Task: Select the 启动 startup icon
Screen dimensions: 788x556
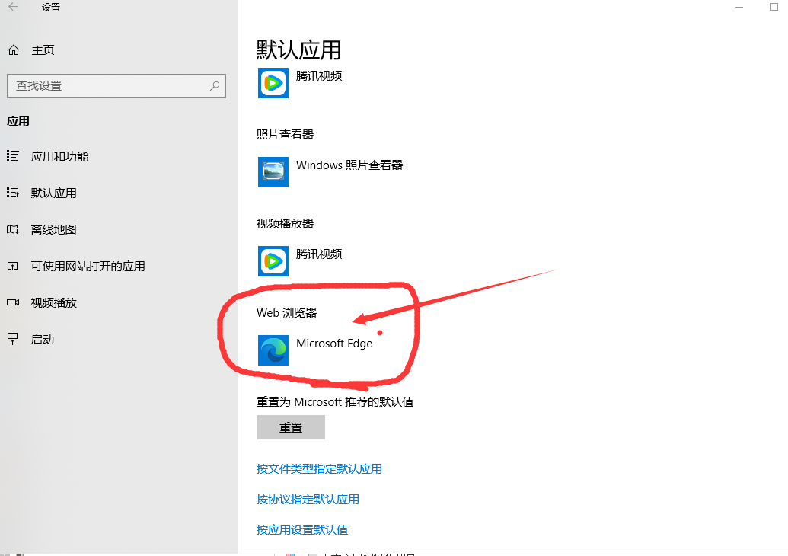Action: point(13,339)
